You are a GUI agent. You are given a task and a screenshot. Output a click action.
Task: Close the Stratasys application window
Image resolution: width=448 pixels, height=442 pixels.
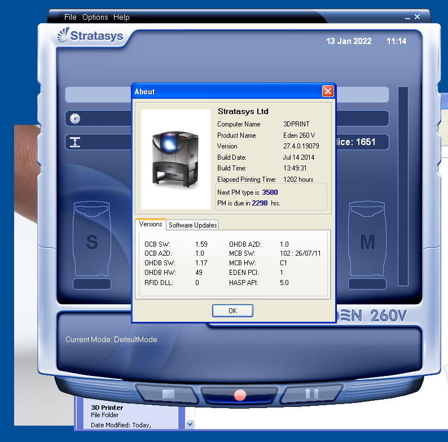pos(417,17)
